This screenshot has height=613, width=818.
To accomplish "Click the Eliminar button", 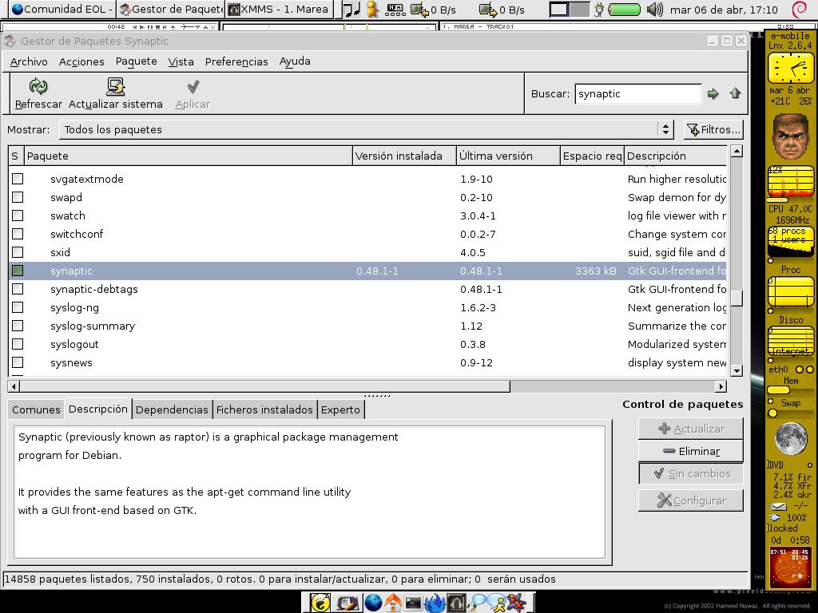I will coord(691,452).
